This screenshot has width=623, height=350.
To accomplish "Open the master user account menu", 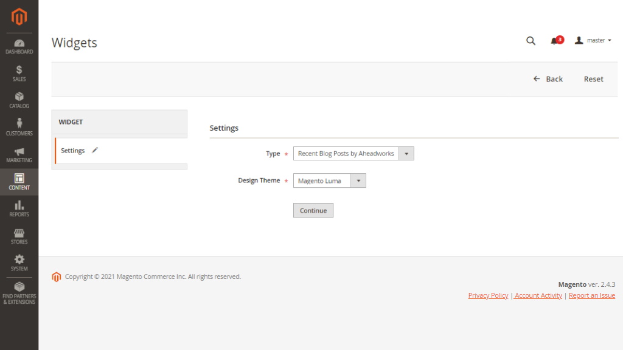I will 593,41.
